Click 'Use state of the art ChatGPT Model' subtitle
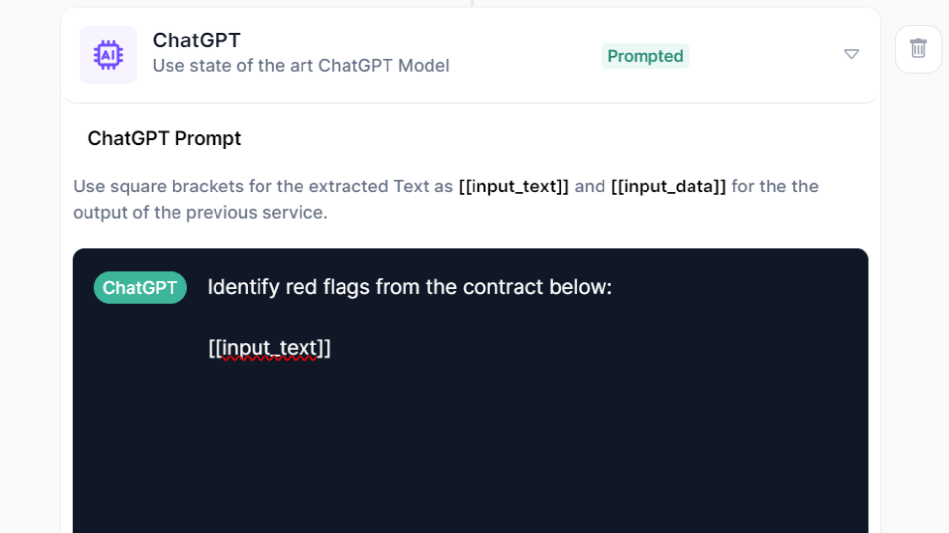Image resolution: width=949 pixels, height=533 pixels. [x=301, y=66]
